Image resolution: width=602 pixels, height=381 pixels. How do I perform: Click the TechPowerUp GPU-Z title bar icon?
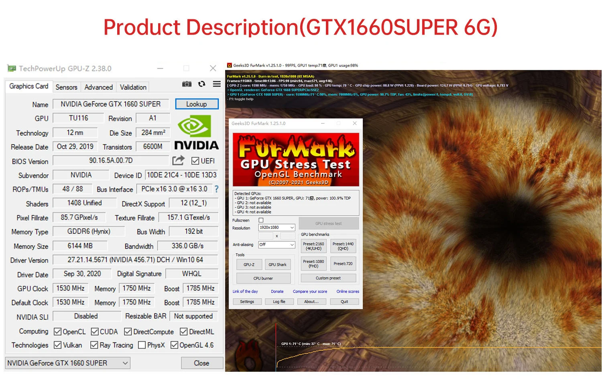click(x=12, y=69)
